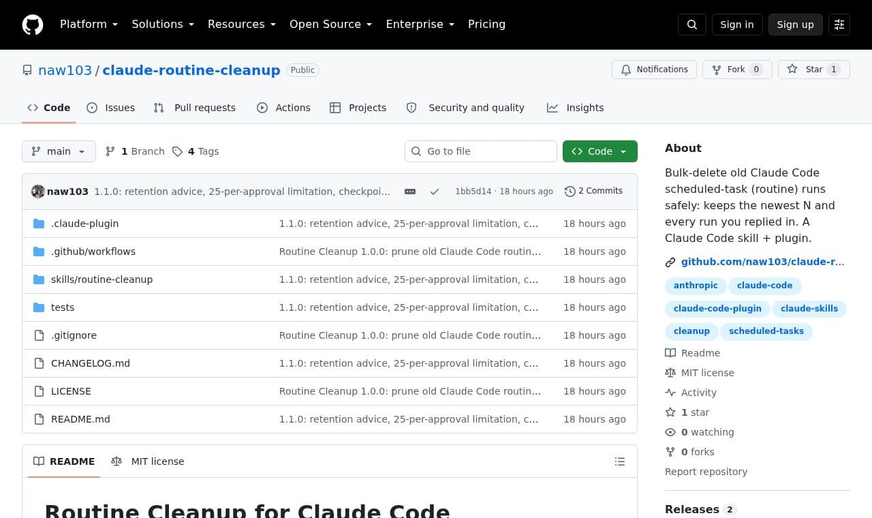Open the main branch dropdown
872x518 pixels.
(x=59, y=151)
